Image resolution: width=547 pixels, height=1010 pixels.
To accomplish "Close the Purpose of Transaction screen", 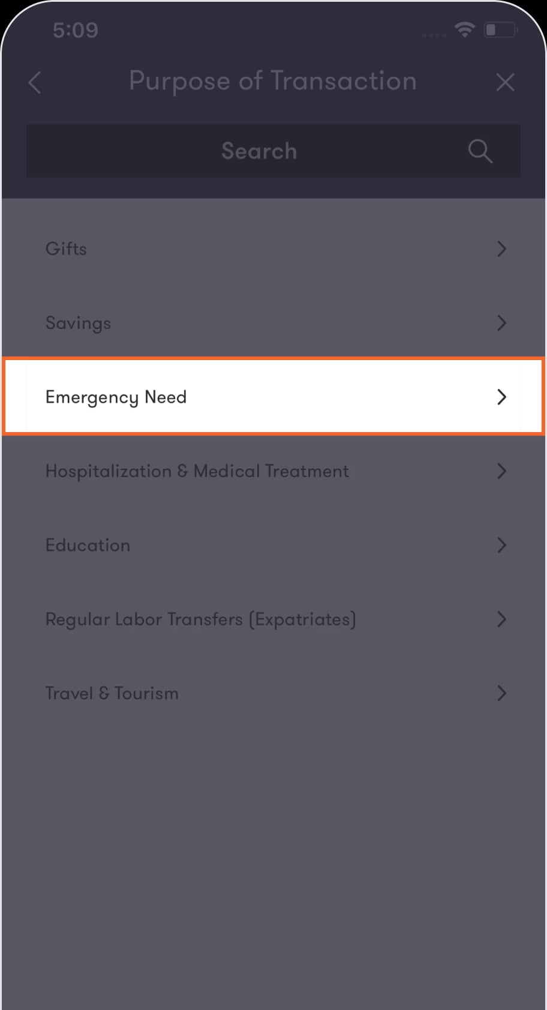I will 505,82.
